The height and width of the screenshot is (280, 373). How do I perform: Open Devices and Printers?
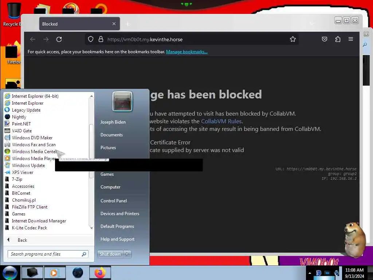119,214
